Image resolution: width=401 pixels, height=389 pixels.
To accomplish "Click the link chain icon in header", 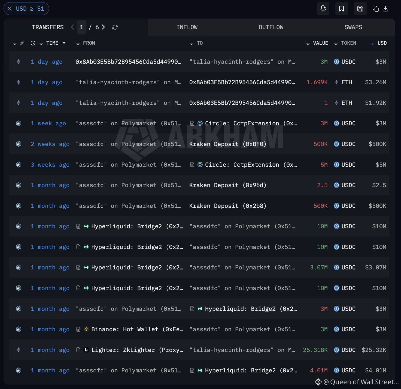I will (x=22, y=43).
